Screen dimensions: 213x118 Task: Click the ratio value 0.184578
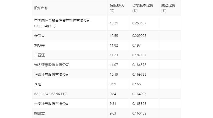click(139, 65)
